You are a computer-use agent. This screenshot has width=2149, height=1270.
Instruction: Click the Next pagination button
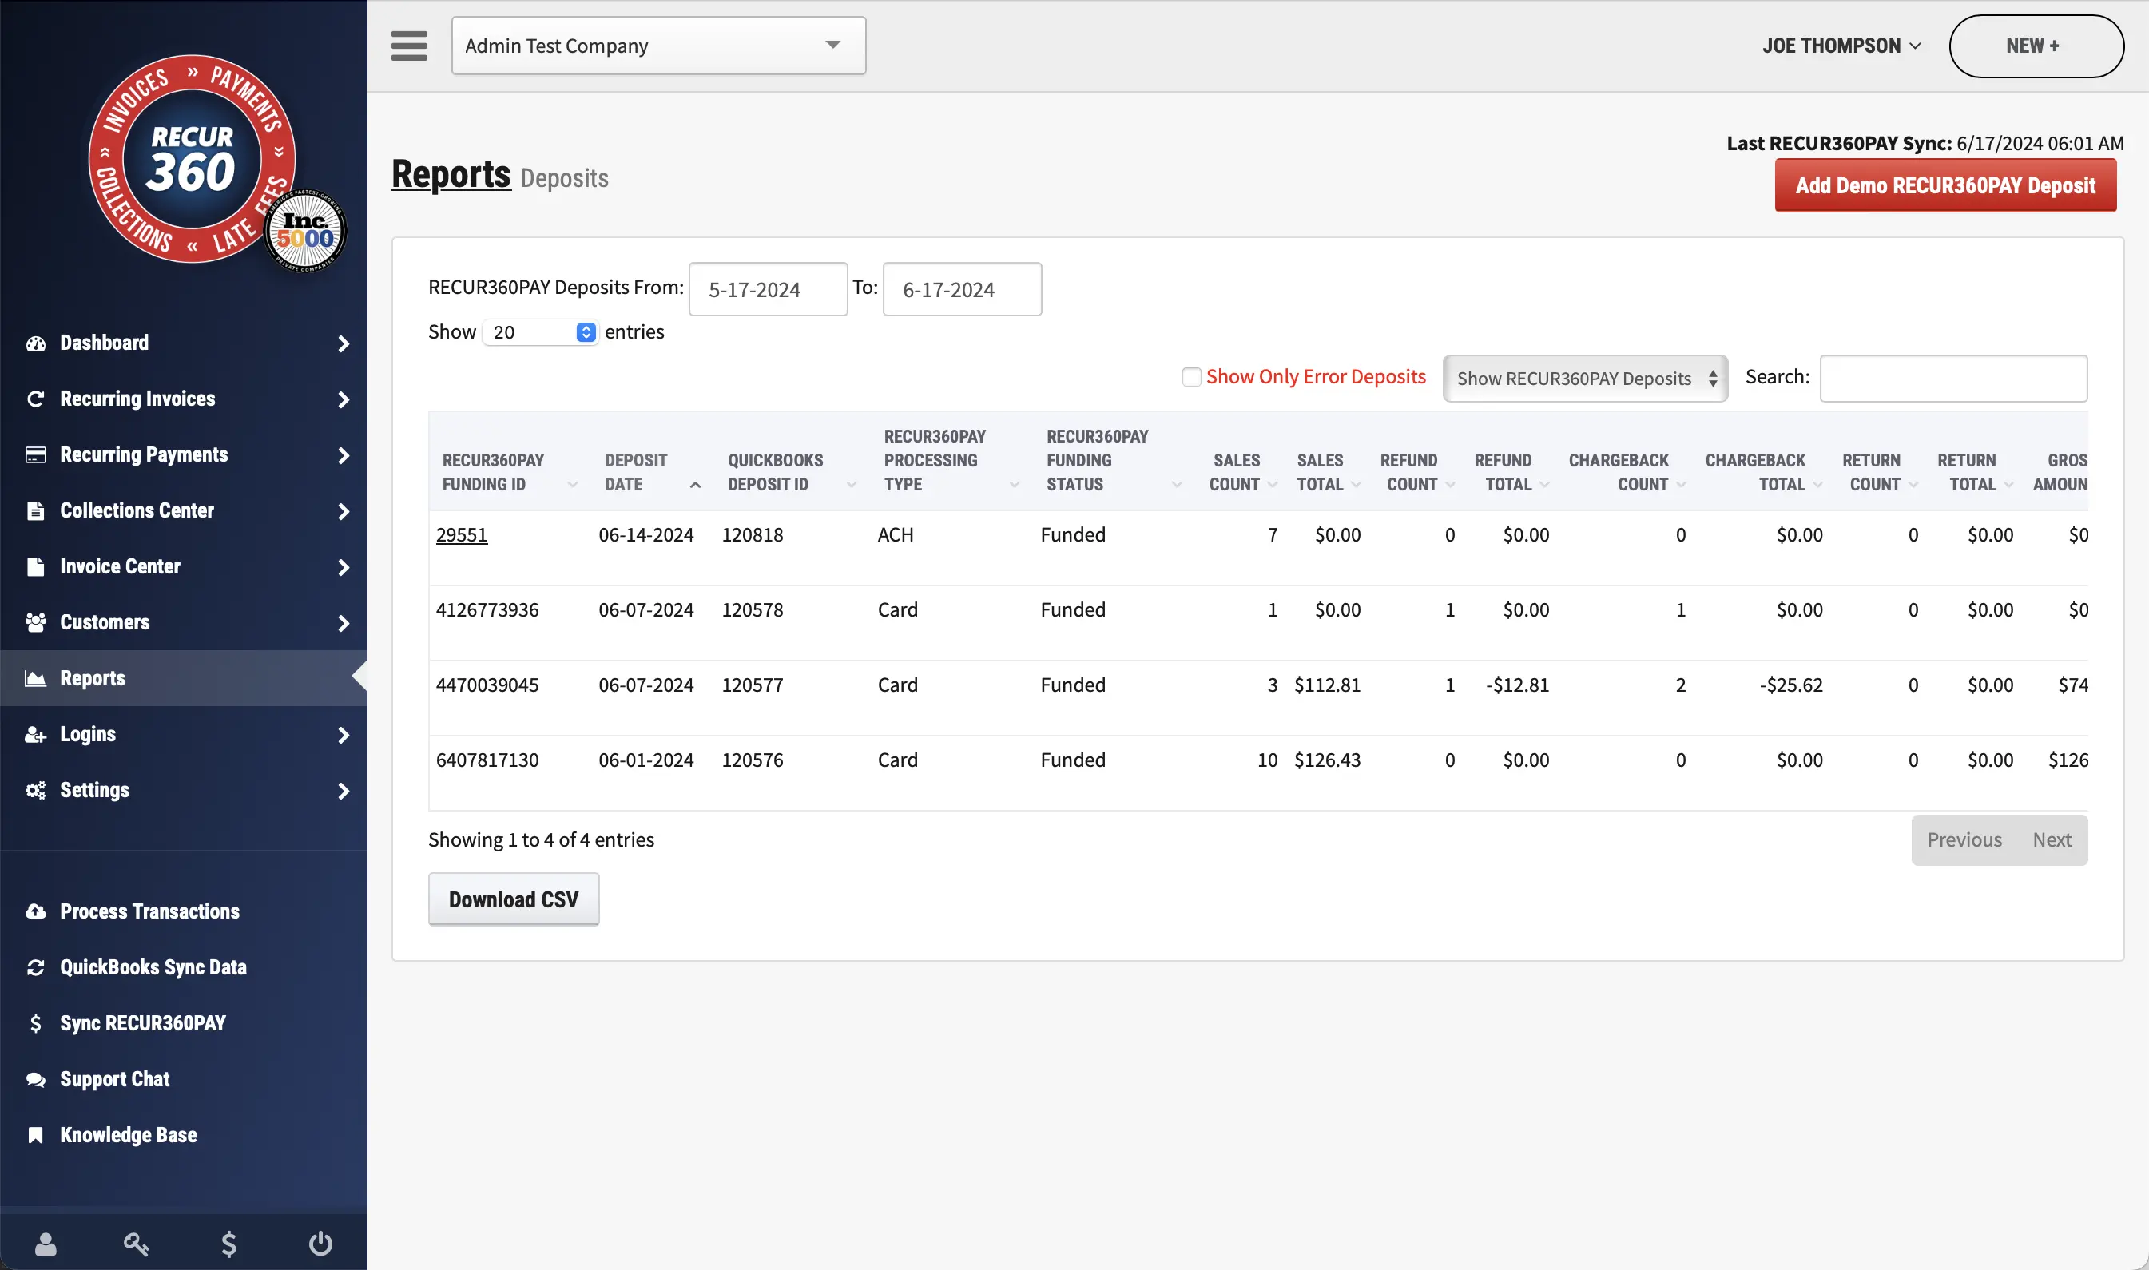pyautogui.click(x=2052, y=840)
